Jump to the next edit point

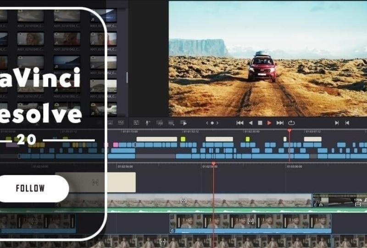point(337,123)
